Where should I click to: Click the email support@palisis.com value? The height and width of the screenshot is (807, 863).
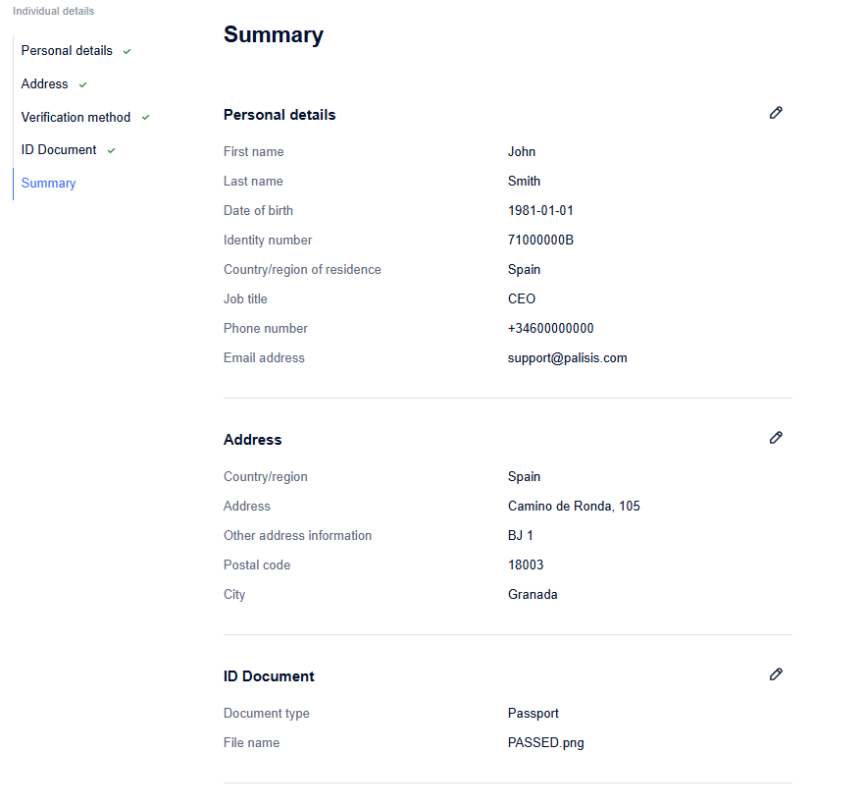coord(567,358)
